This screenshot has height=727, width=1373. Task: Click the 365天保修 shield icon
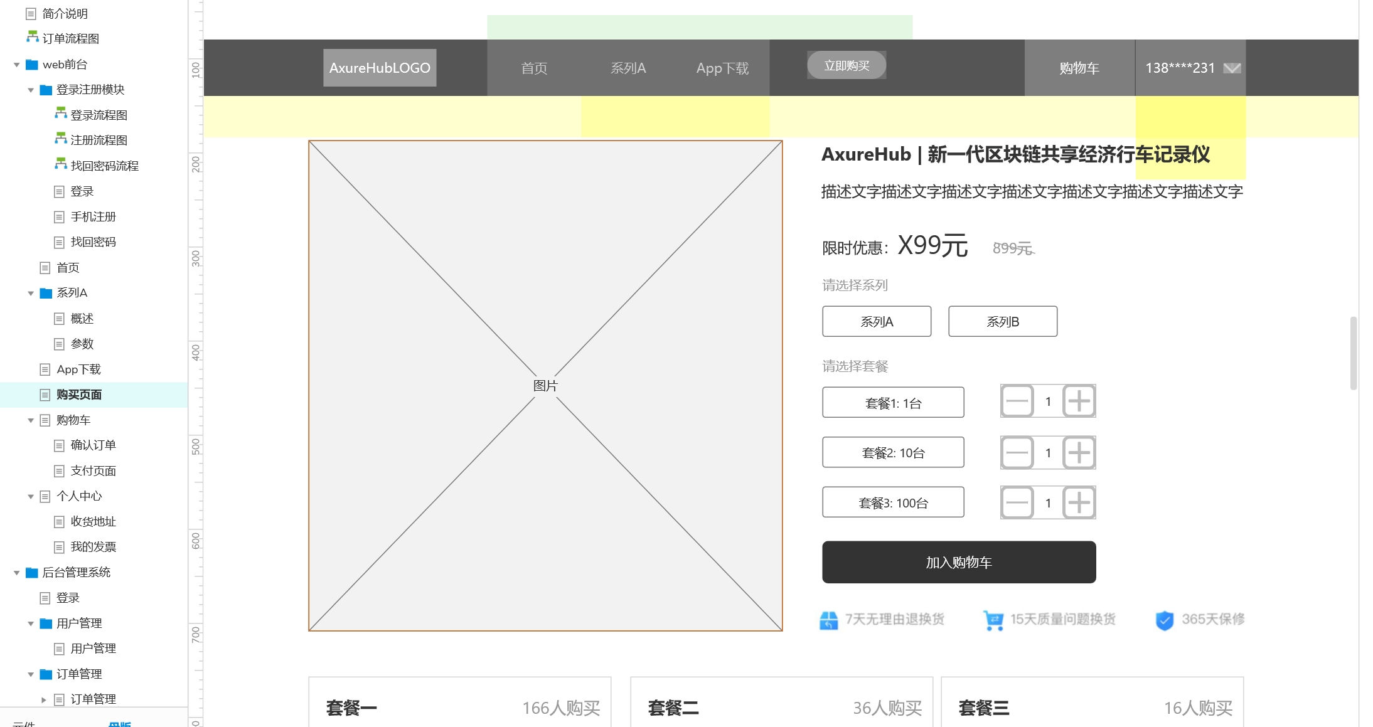1165,620
